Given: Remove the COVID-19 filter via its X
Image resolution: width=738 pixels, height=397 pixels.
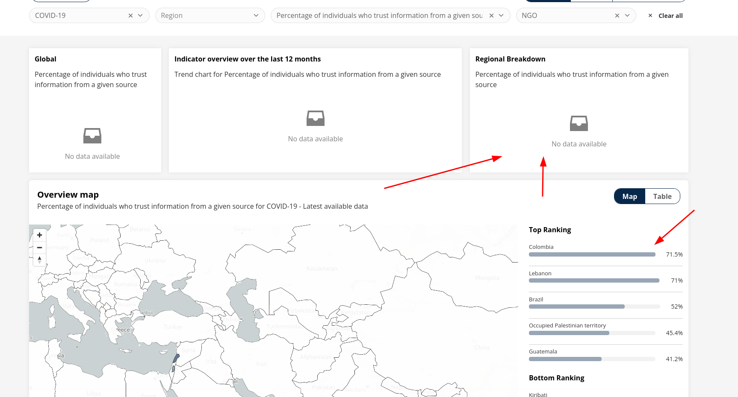Looking at the screenshot, I should pos(130,15).
